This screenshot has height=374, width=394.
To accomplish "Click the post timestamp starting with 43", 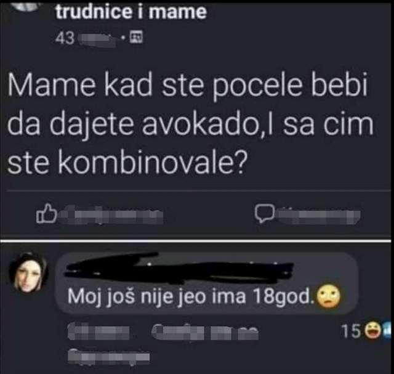I will coord(85,38).
